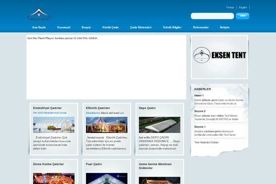Click 'Tent Mimari Yapılarda Genişliği 60 METRE' text

click(216, 117)
